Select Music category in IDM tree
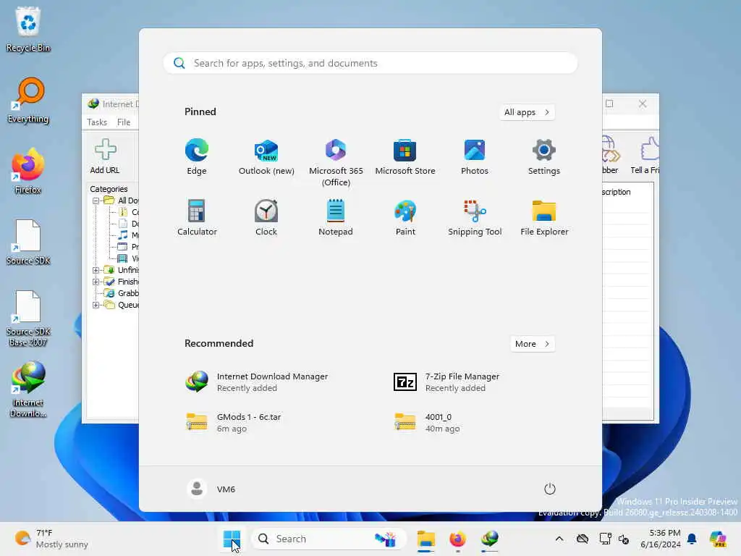The image size is (741, 556). 129,235
